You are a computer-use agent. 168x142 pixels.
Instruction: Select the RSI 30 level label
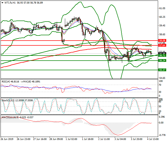coord(160,92)
